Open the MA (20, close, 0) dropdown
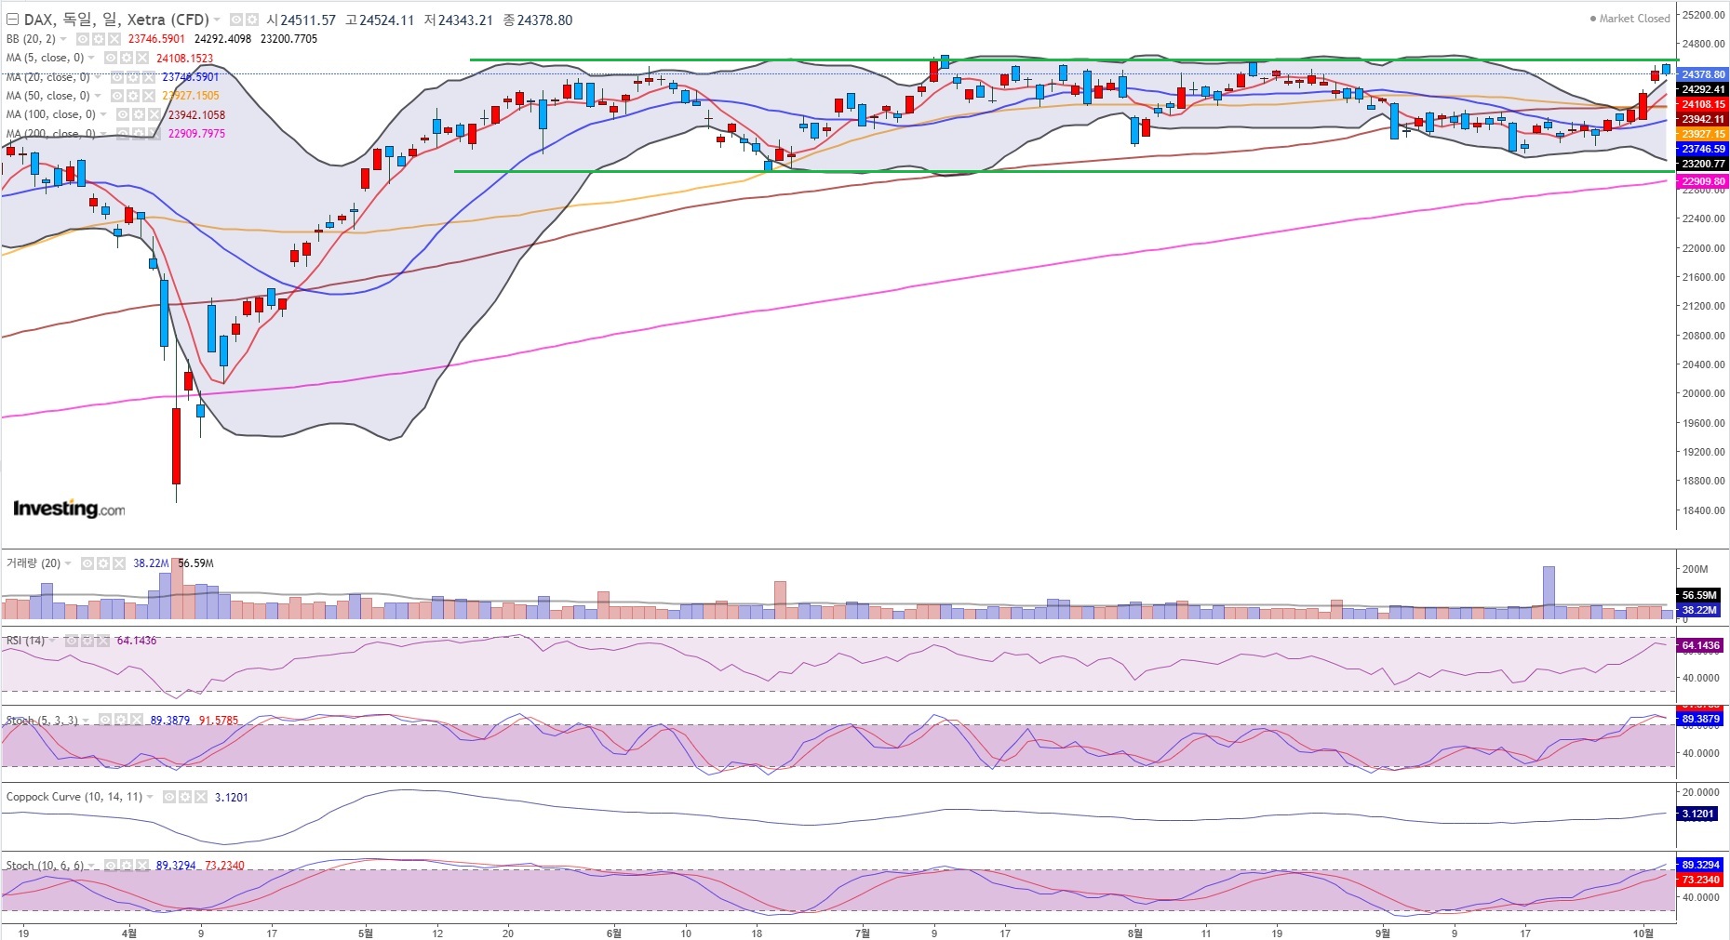The width and height of the screenshot is (1730, 940). point(97,77)
